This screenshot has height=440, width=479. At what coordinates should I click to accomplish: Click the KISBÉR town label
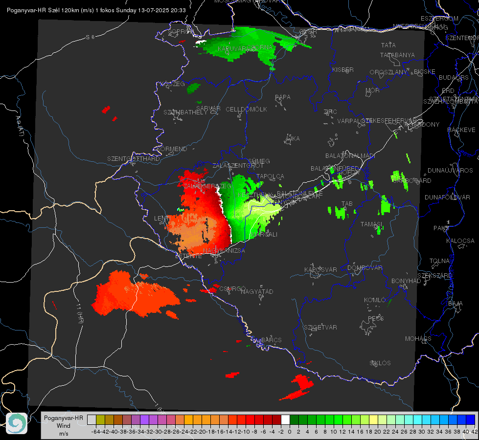[343, 70]
